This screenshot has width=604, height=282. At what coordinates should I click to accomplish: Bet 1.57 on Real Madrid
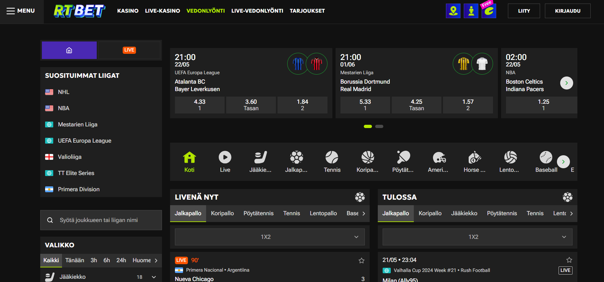[468, 105]
